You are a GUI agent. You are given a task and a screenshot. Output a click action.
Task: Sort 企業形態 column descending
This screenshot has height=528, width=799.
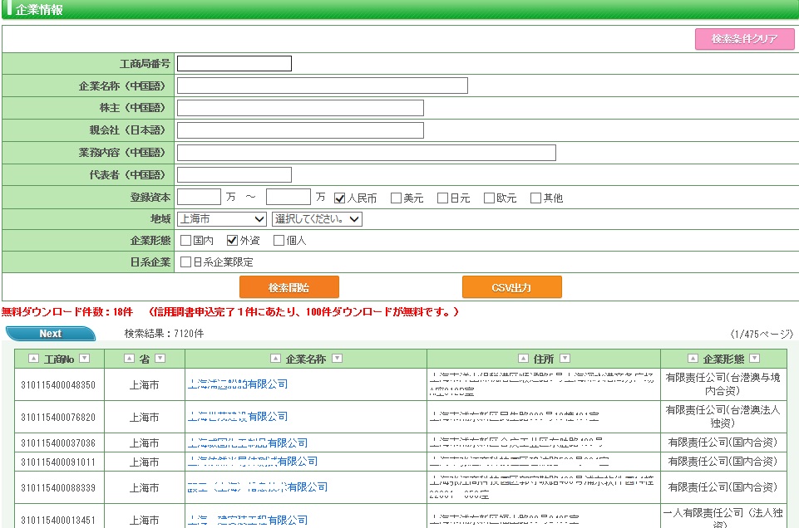click(754, 359)
